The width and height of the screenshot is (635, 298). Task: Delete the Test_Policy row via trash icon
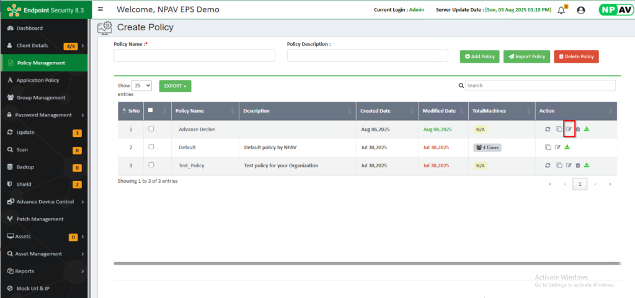578,165
